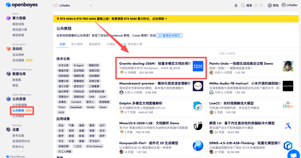Click the search magnifier icon
This screenshot has width=301, height=158.
tap(243, 6)
